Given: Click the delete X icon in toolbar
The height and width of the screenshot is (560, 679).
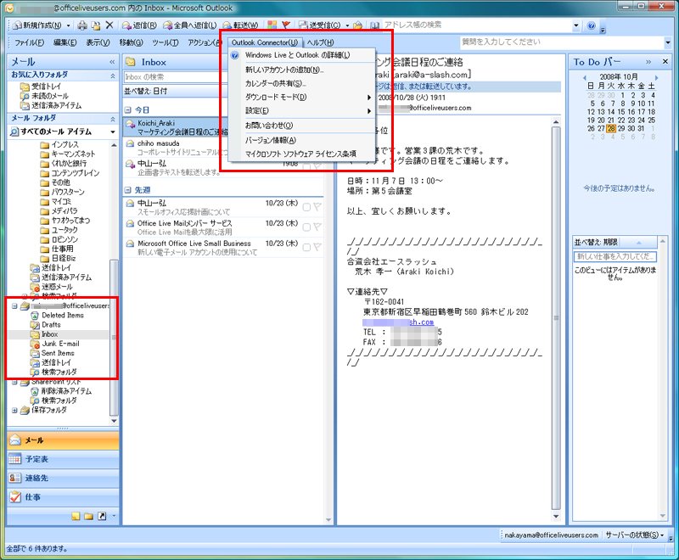Looking at the screenshot, I should tap(109, 25).
